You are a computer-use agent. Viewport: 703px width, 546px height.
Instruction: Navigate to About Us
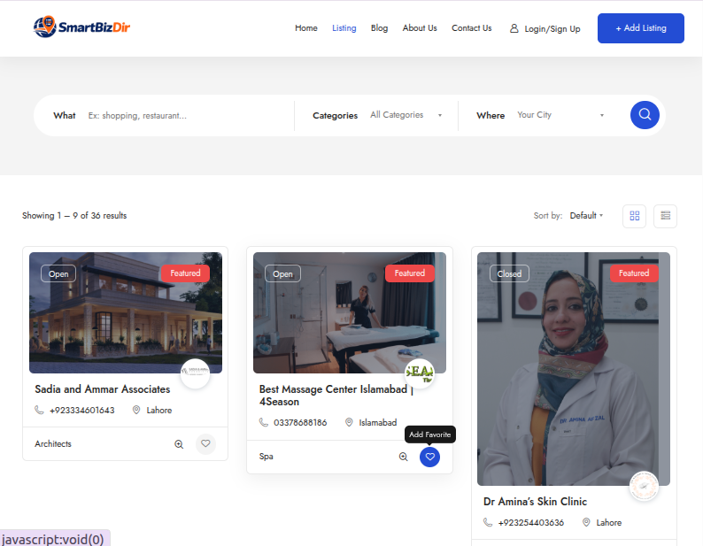click(420, 27)
